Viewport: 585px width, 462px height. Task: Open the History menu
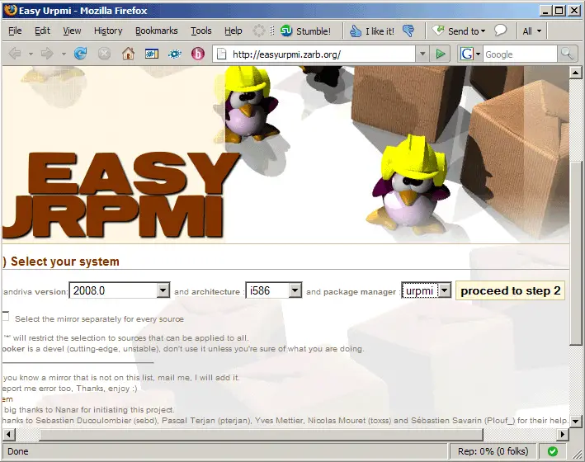108,31
